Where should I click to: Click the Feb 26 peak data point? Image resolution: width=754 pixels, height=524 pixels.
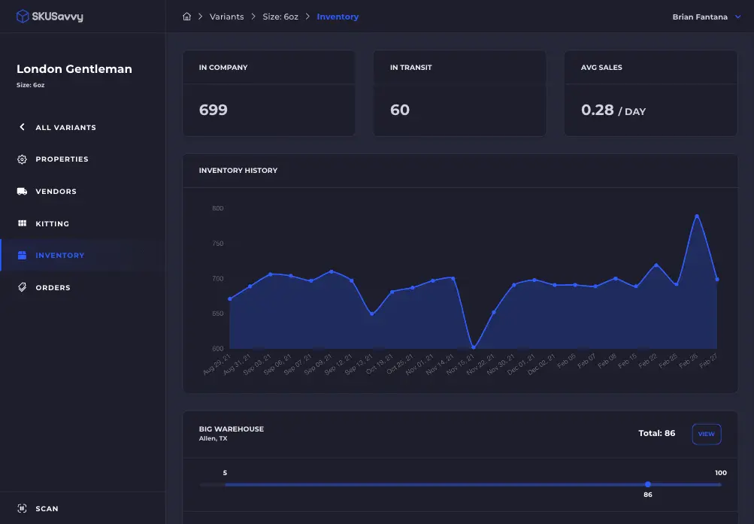coord(697,216)
